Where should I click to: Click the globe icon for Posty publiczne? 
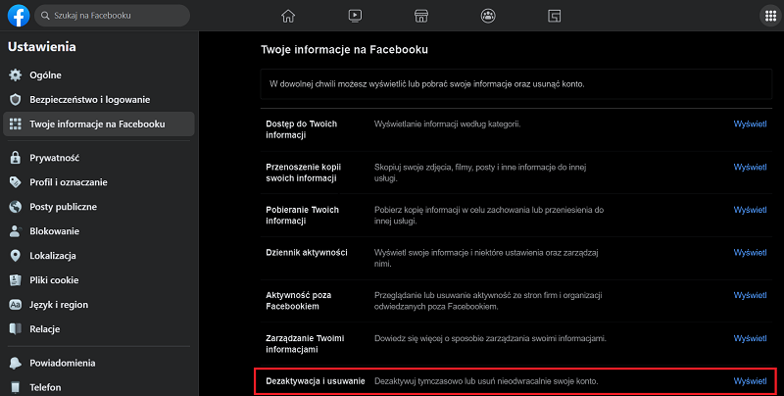pos(16,207)
